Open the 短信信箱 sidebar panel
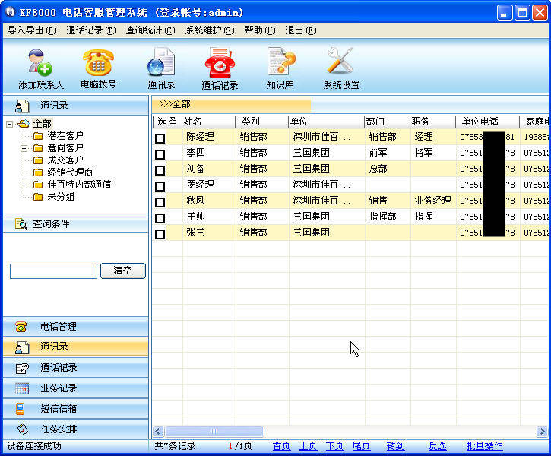This screenshot has height=456, width=551. [x=76, y=409]
